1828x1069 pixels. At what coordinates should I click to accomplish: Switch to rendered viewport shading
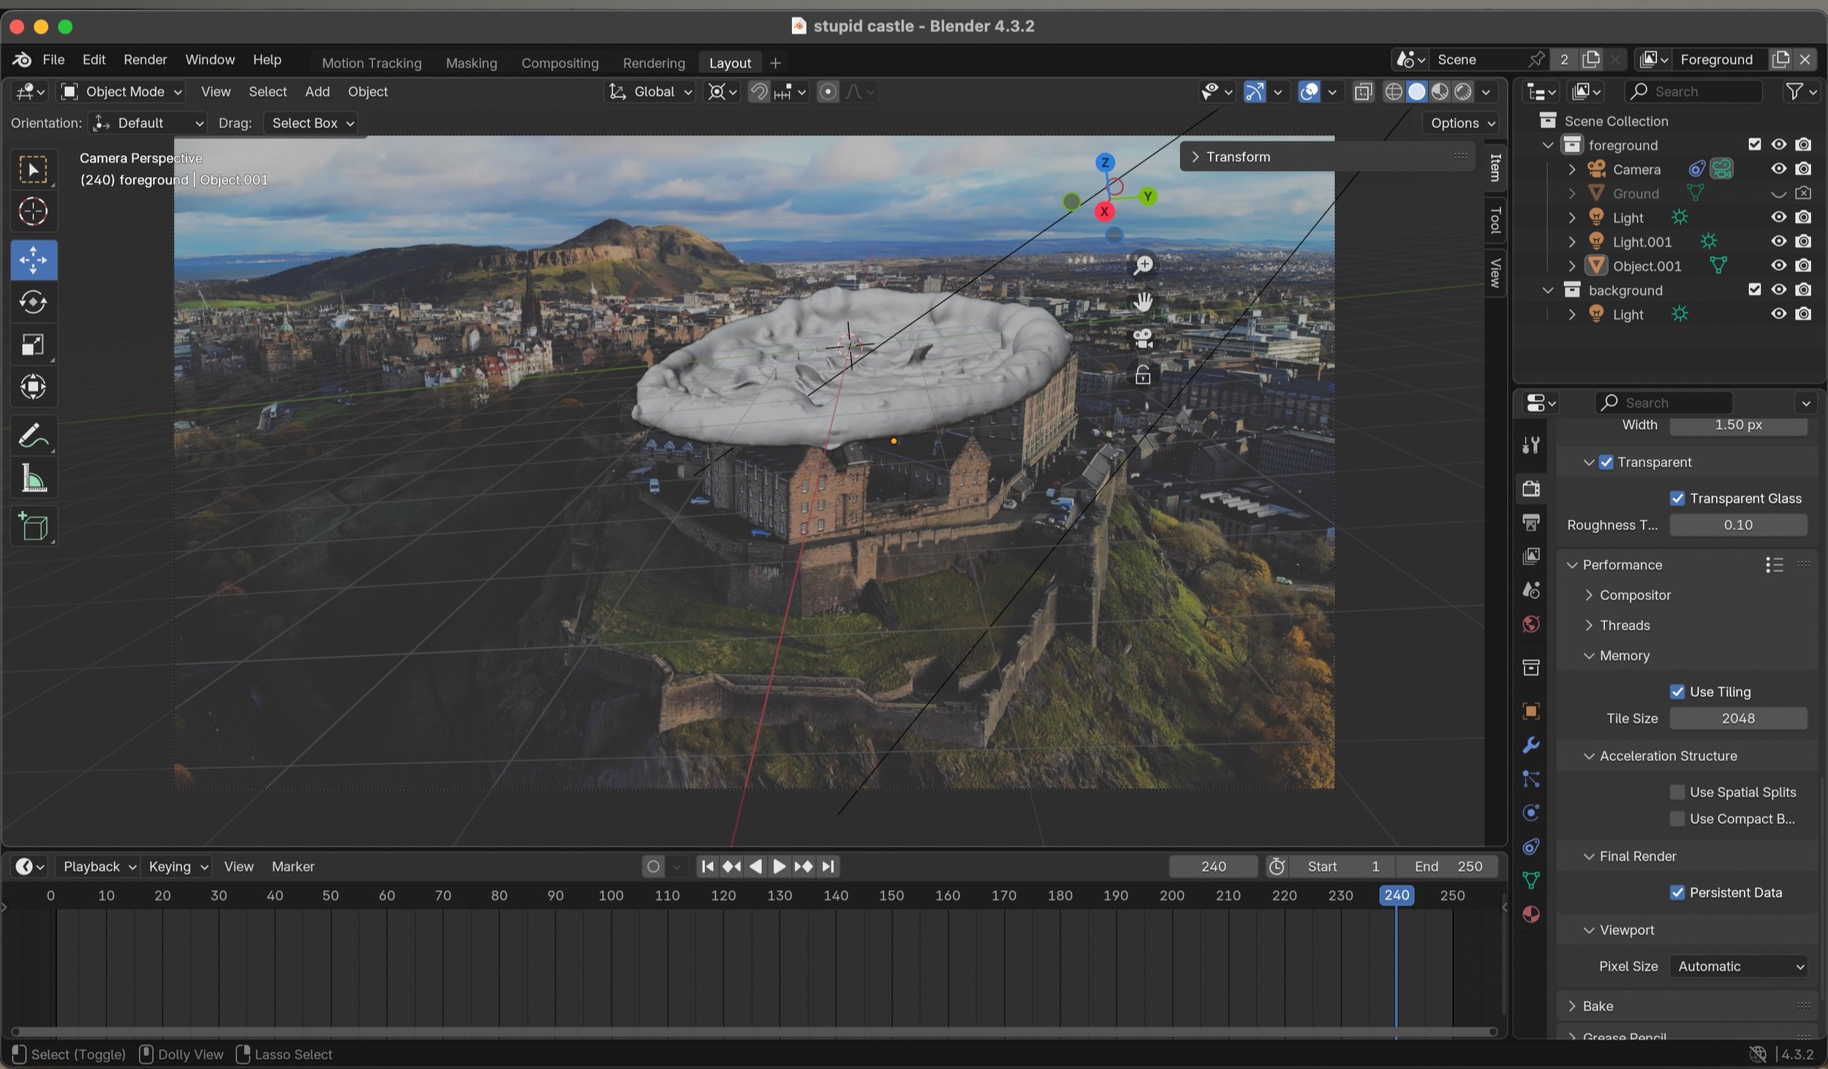(1463, 91)
